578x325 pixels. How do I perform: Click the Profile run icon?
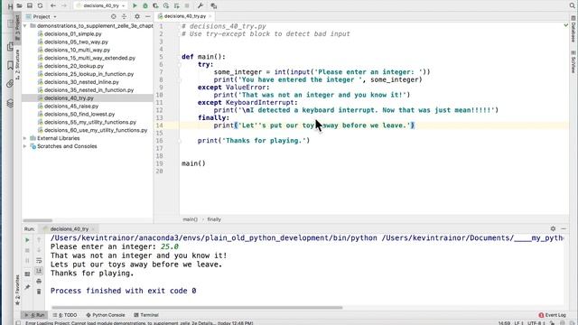tap(166, 6)
